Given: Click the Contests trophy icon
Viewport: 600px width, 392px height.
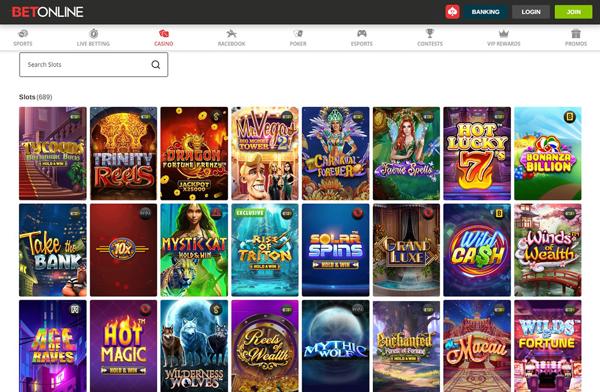Looking at the screenshot, I should tap(429, 34).
